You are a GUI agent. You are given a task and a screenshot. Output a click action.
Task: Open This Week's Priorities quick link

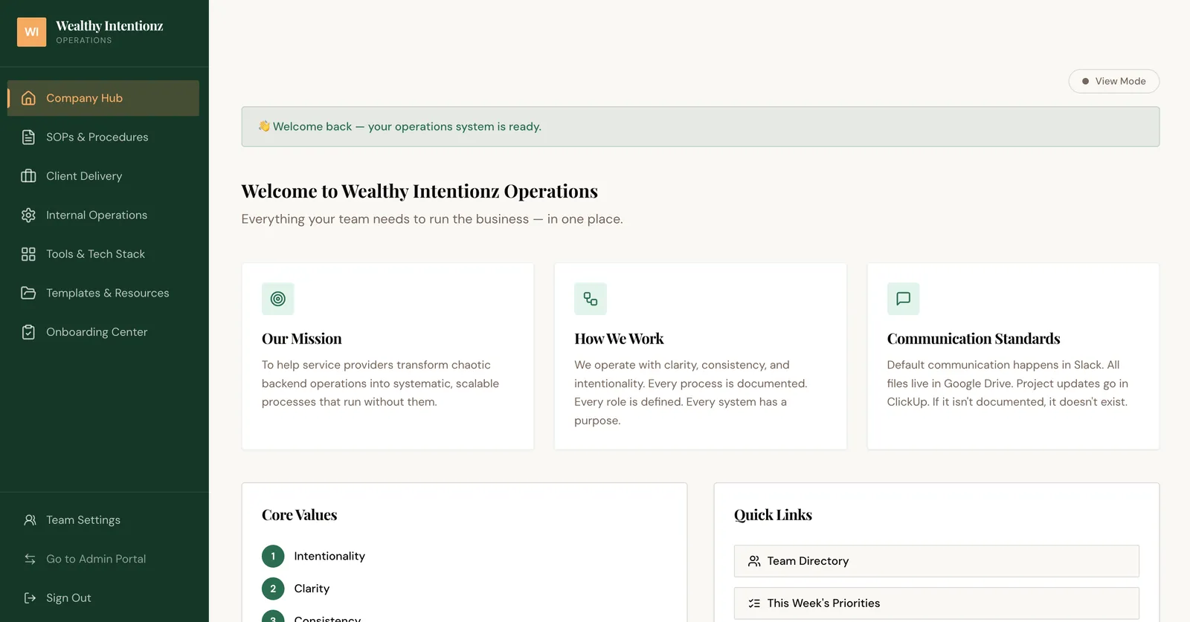tap(936, 603)
